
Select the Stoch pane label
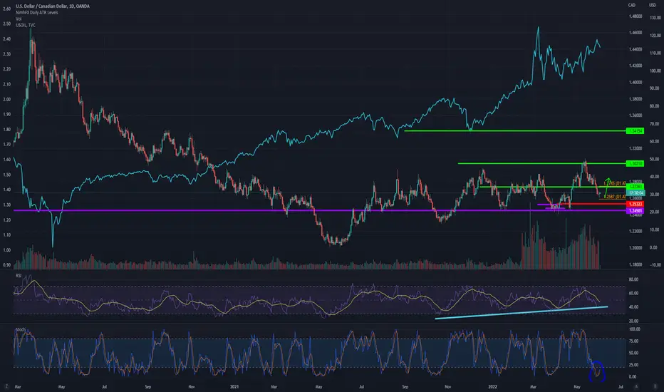(x=21, y=330)
